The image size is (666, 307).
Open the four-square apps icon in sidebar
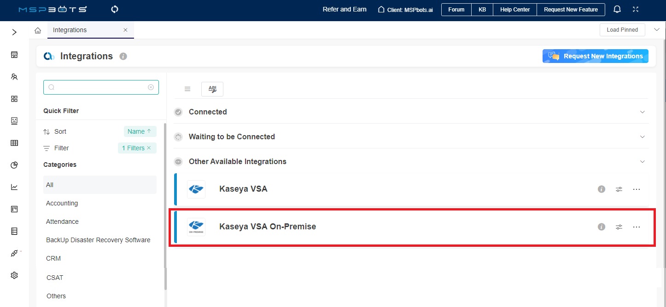(14, 99)
